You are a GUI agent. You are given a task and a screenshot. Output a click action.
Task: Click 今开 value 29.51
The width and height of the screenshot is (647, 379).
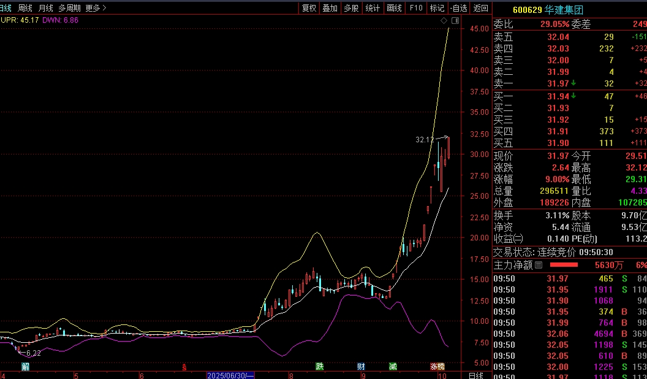pyautogui.click(x=636, y=156)
